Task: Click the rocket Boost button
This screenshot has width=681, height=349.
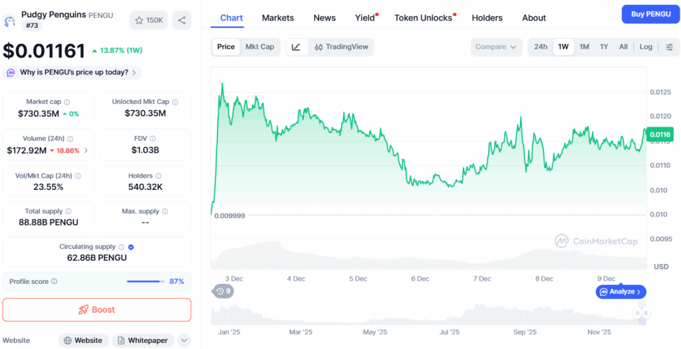Action: (97, 310)
